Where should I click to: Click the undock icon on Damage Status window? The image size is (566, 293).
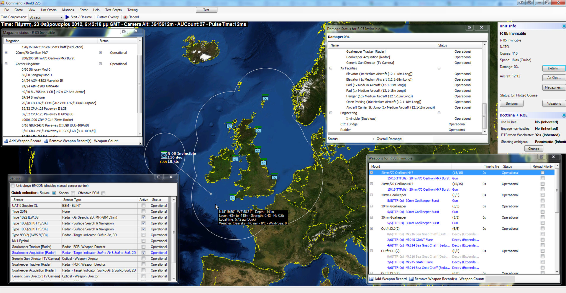[469, 27]
